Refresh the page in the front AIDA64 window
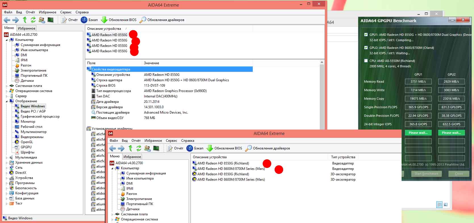Viewport: 474px width, 223px height. 139,148
